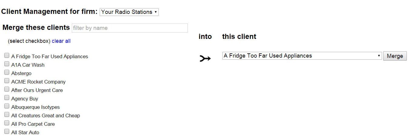412x136 pixels.
Task: Click the All Star Auto client name
Action: tap(25, 133)
